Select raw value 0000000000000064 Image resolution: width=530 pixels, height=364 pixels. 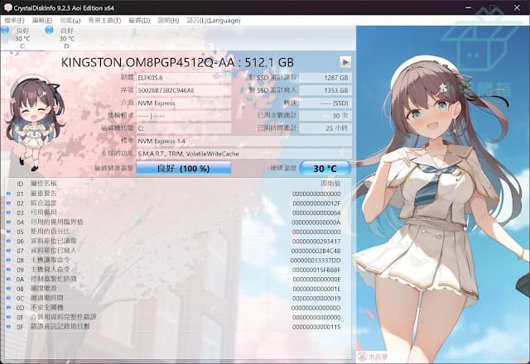point(316,213)
